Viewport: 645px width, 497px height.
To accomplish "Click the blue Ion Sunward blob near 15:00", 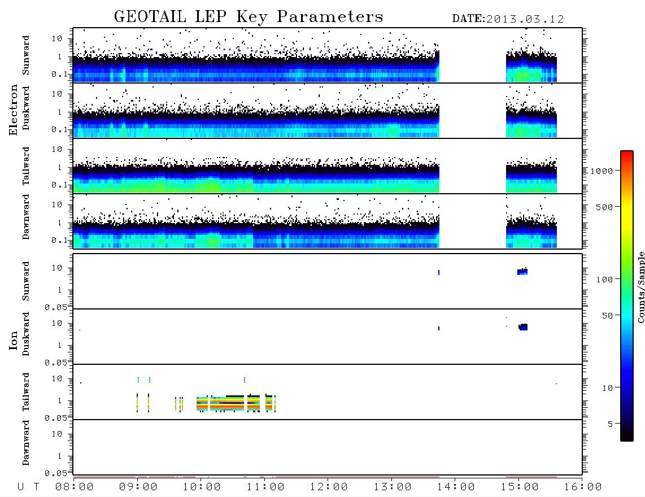I will pyautogui.click(x=522, y=272).
